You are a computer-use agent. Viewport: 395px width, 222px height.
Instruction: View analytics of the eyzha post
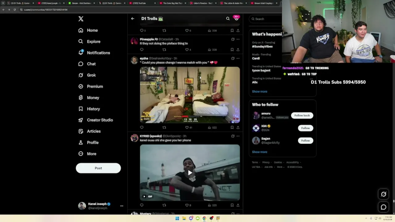[212, 127]
